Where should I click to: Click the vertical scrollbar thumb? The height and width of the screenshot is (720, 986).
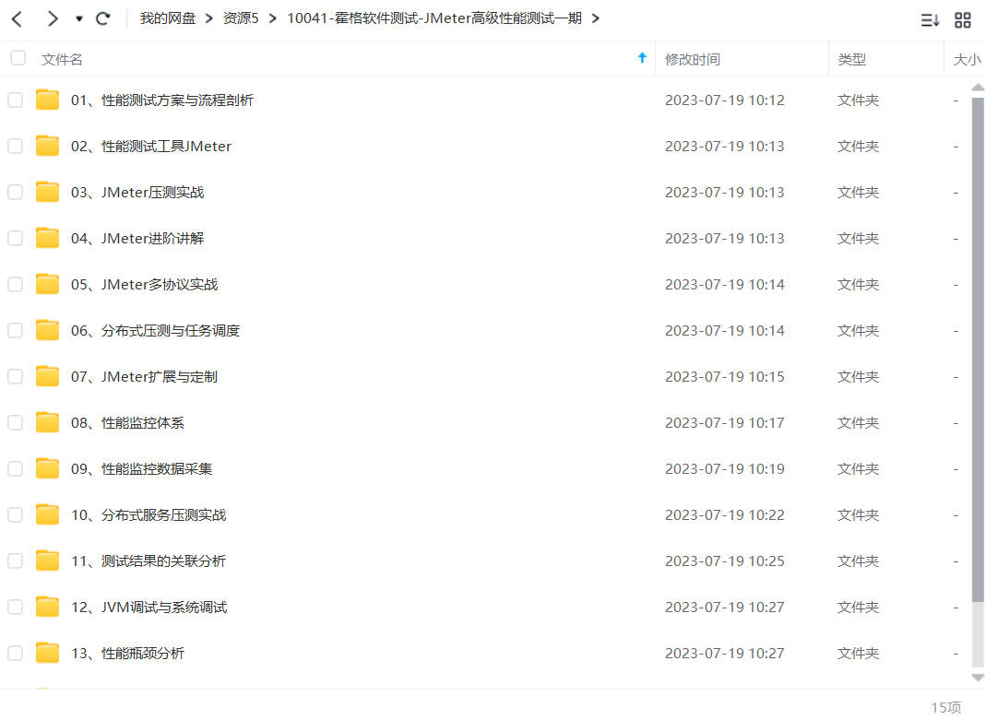[978, 348]
